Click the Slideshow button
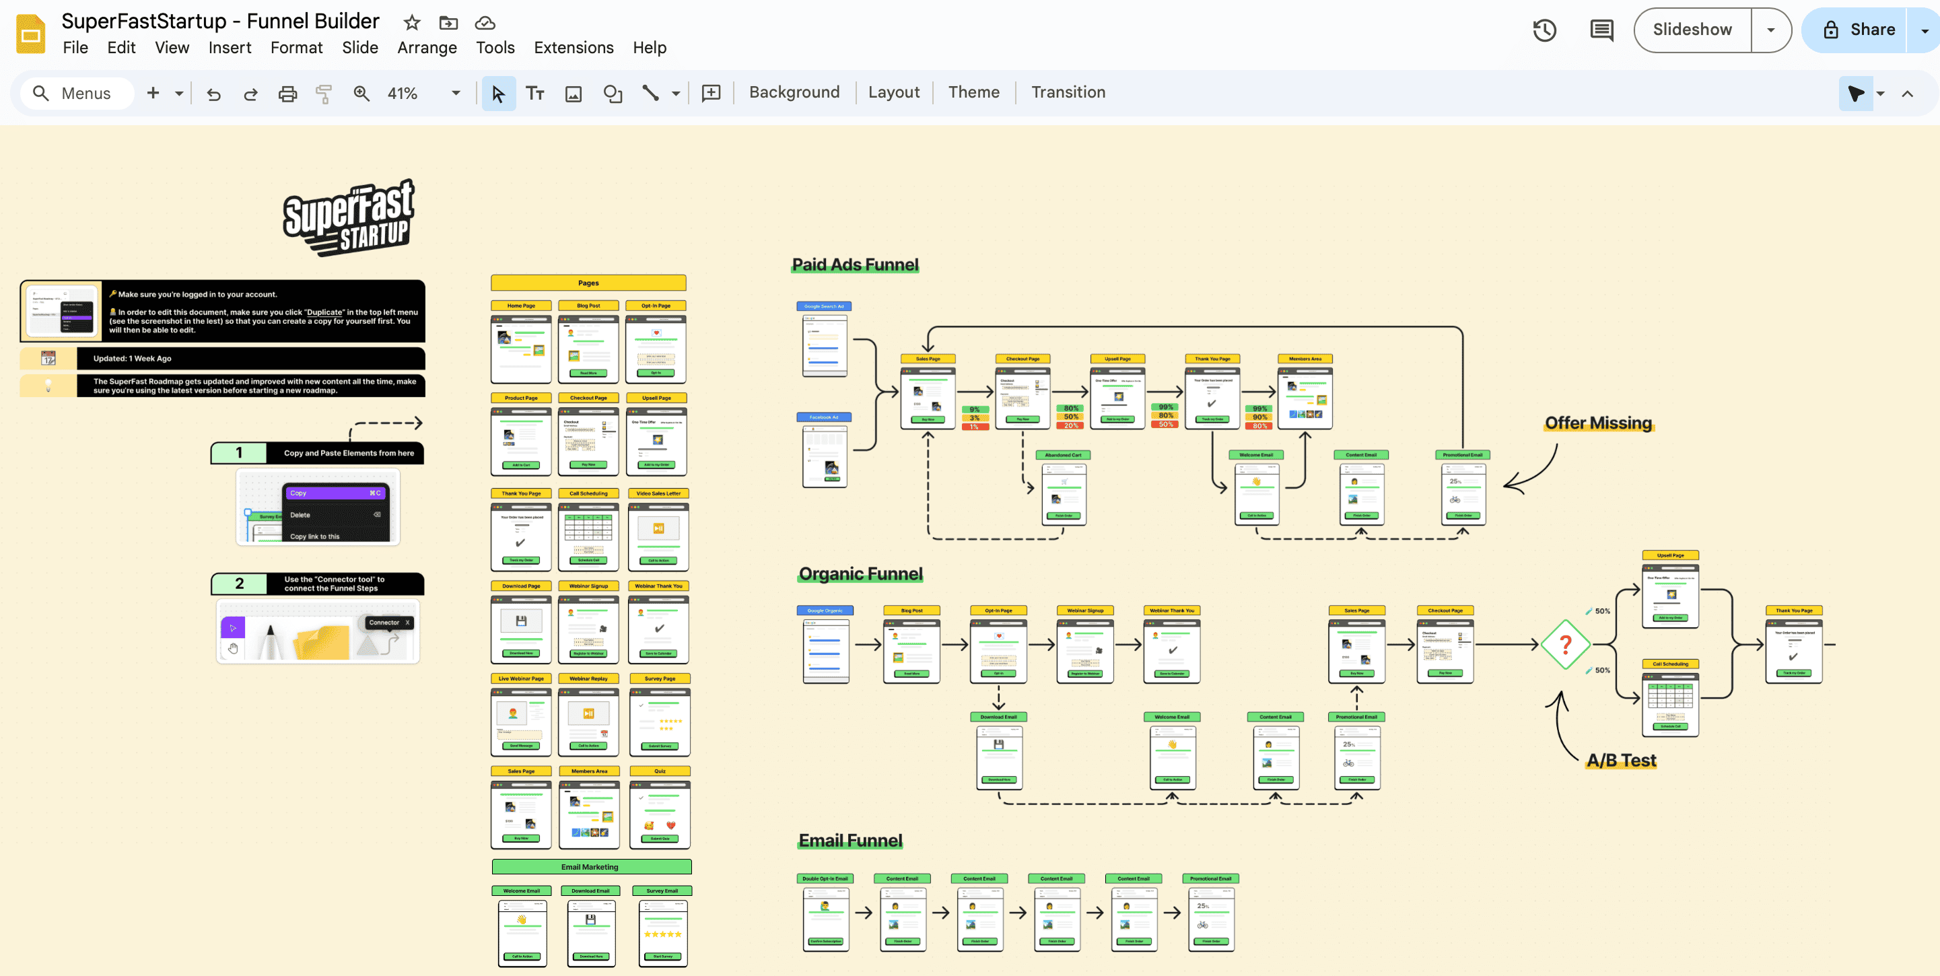 (1692, 30)
